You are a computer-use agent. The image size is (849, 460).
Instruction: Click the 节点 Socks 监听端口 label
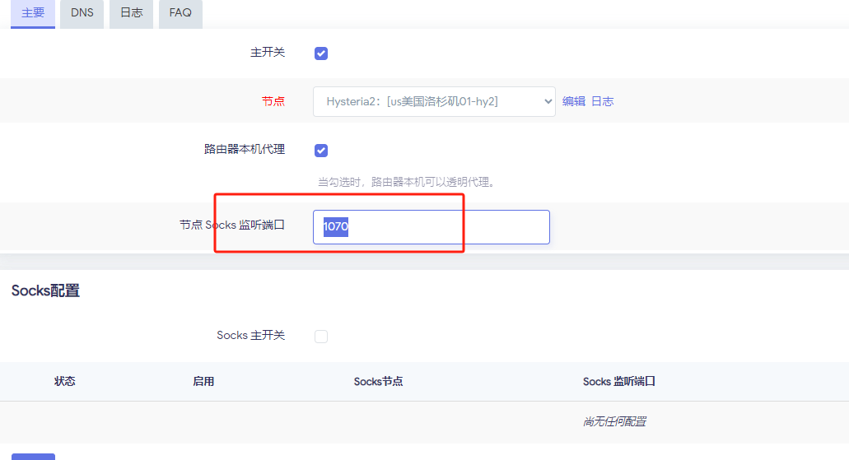click(x=232, y=225)
